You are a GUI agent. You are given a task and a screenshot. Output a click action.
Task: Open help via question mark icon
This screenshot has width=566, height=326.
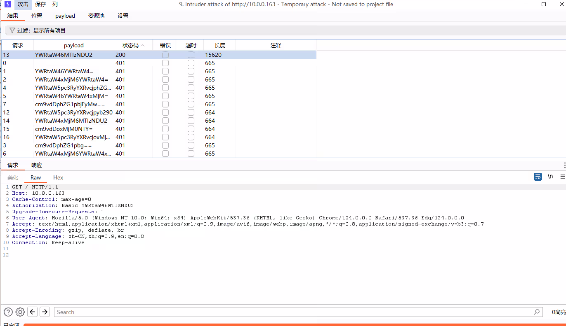tap(8, 312)
